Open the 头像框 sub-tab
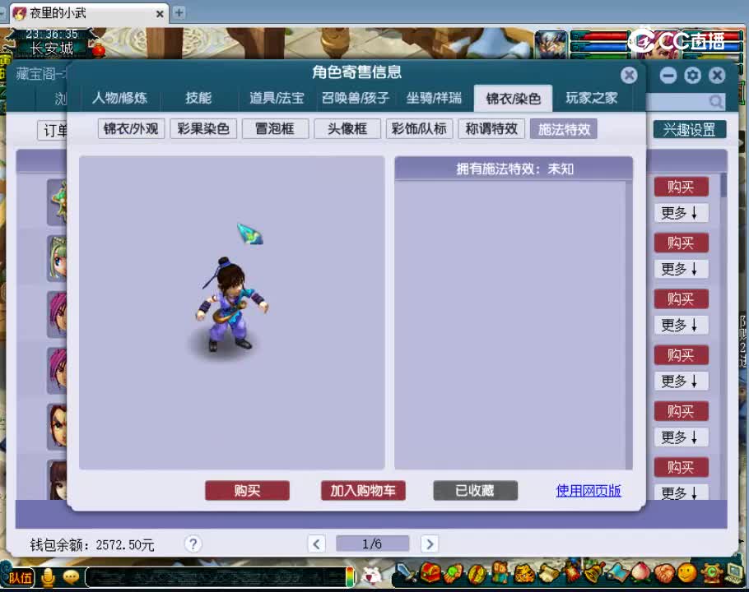Viewport: 749px width, 592px height. 347,129
